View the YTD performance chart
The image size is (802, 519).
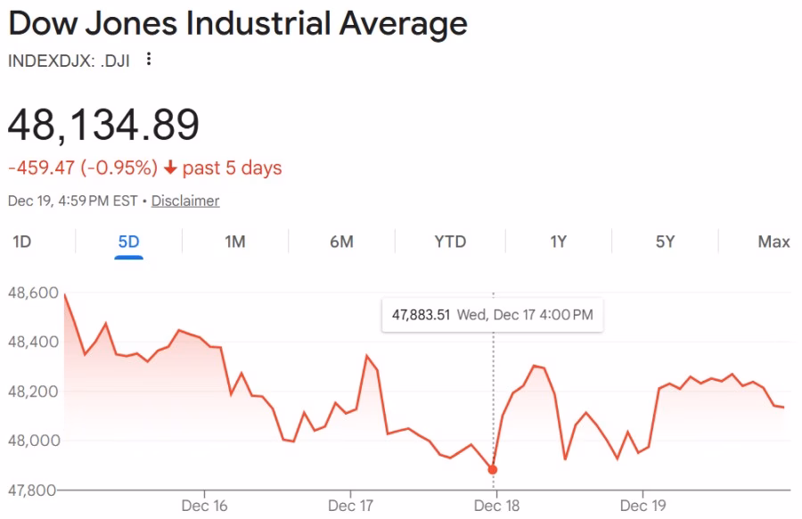449,242
